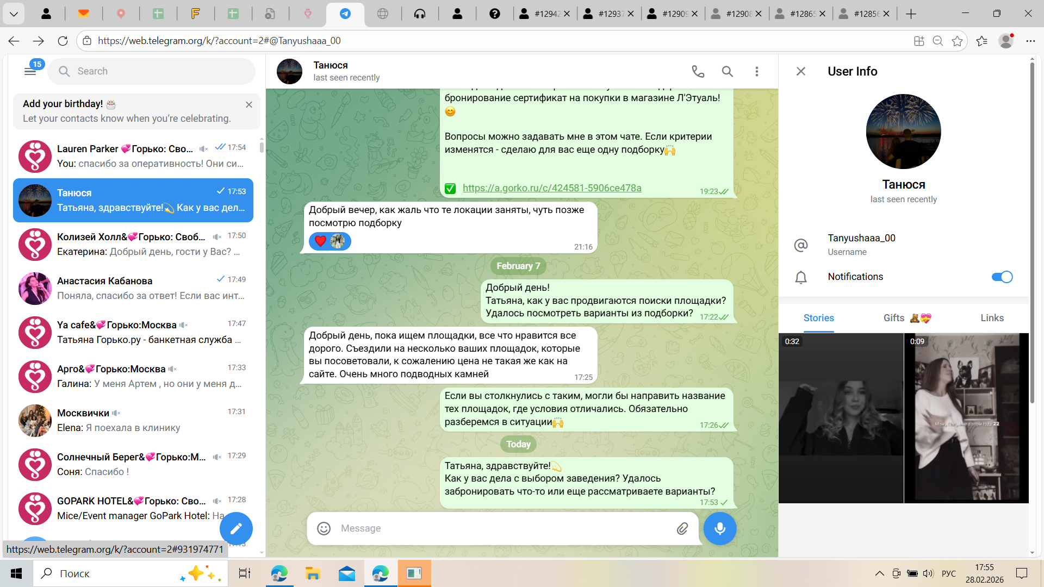The image size is (1044, 587).
Task: Open File Explorer from the taskbar
Action: (x=313, y=573)
